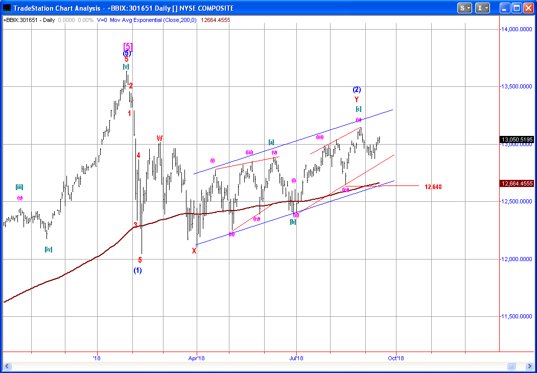Select the red 3 wave label

pos(135,225)
